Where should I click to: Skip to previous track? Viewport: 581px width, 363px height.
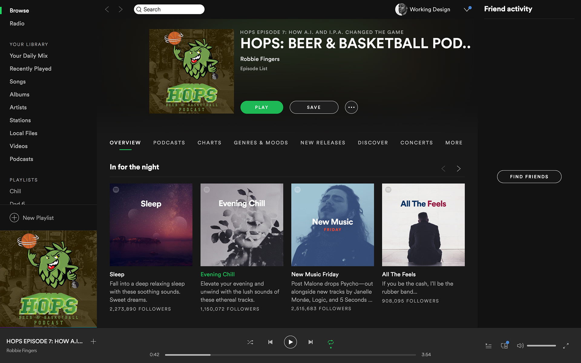click(270, 342)
